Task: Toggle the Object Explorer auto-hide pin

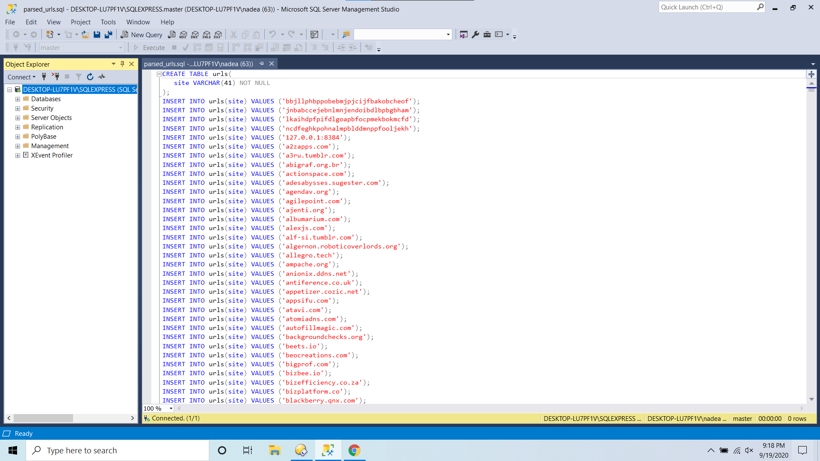Action: coord(123,64)
